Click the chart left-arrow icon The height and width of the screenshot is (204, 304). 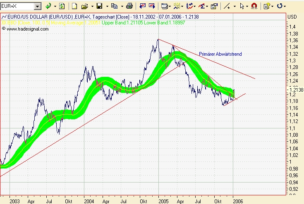coord(143,6)
